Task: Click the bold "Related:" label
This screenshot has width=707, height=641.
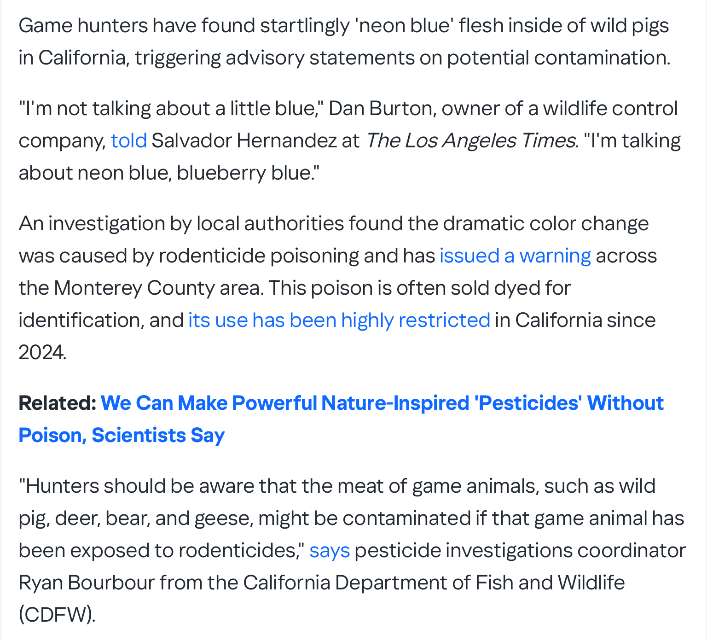Action: (x=57, y=403)
